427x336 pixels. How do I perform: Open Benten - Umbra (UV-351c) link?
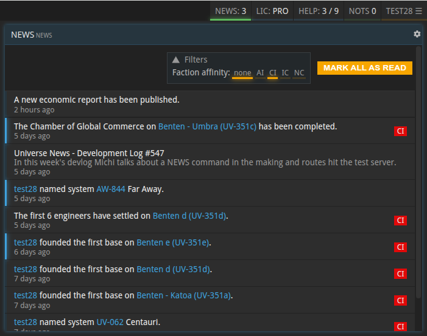pos(207,126)
